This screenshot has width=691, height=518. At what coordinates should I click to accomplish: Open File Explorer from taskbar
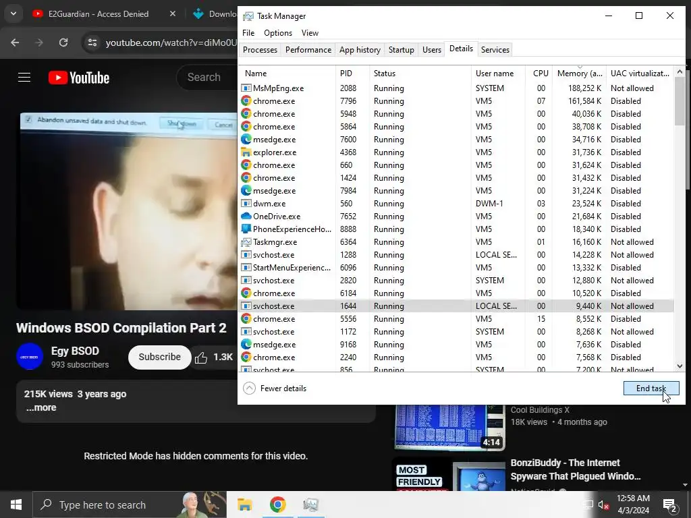pyautogui.click(x=244, y=505)
